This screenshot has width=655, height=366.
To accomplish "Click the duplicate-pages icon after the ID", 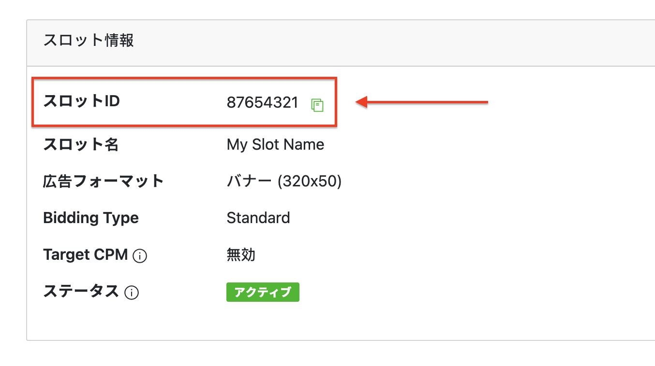I will [x=317, y=105].
